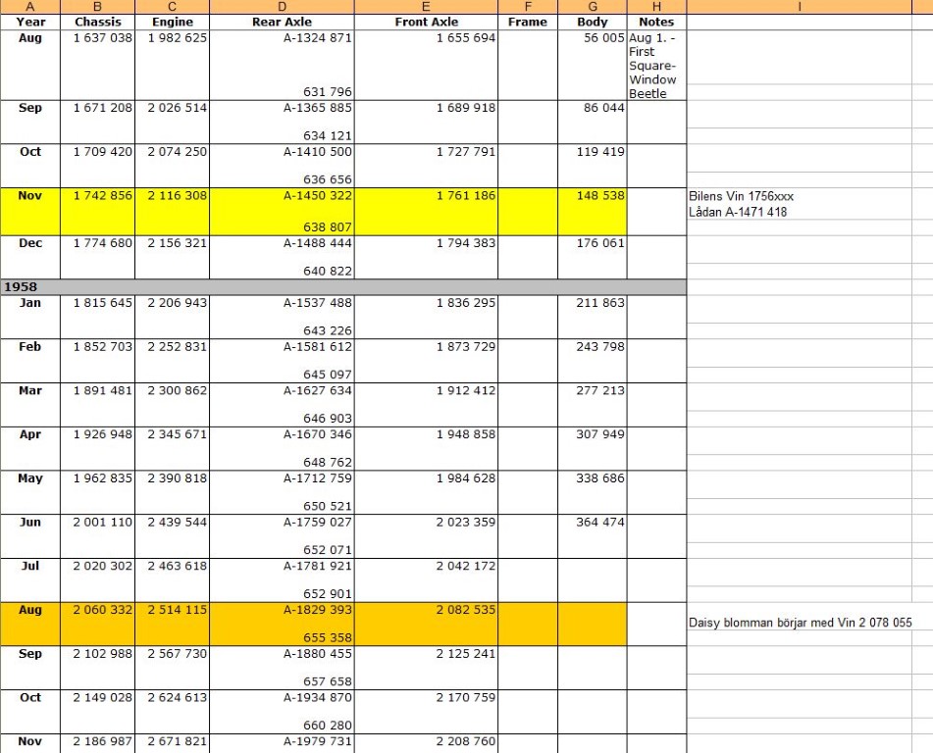
Task: Select body number cell 364 474
Action: [x=592, y=523]
